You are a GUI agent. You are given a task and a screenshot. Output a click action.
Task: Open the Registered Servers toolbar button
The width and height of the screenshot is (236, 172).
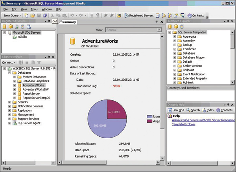[139, 15]
